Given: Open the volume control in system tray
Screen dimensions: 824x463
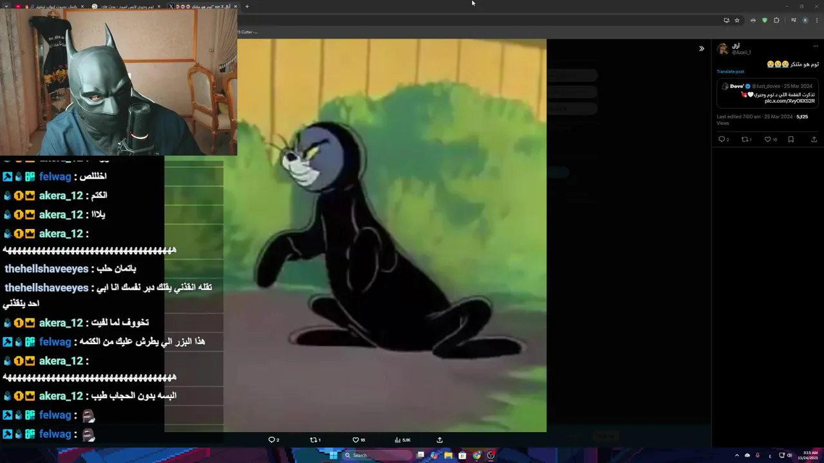Looking at the screenshot, I should click(789, 455).
